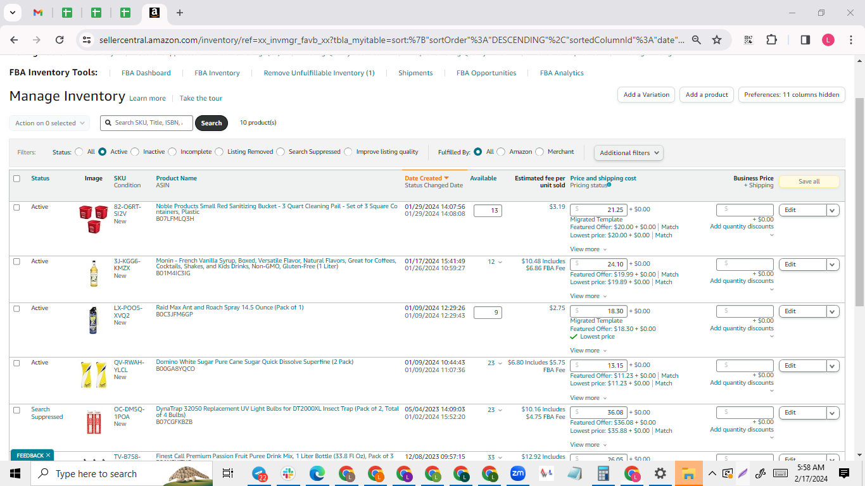This screenshot has width=865, height=486.
Task: Expand View more for Noble Products pricing
Action: pyautogui.click(x=588, y=249)
